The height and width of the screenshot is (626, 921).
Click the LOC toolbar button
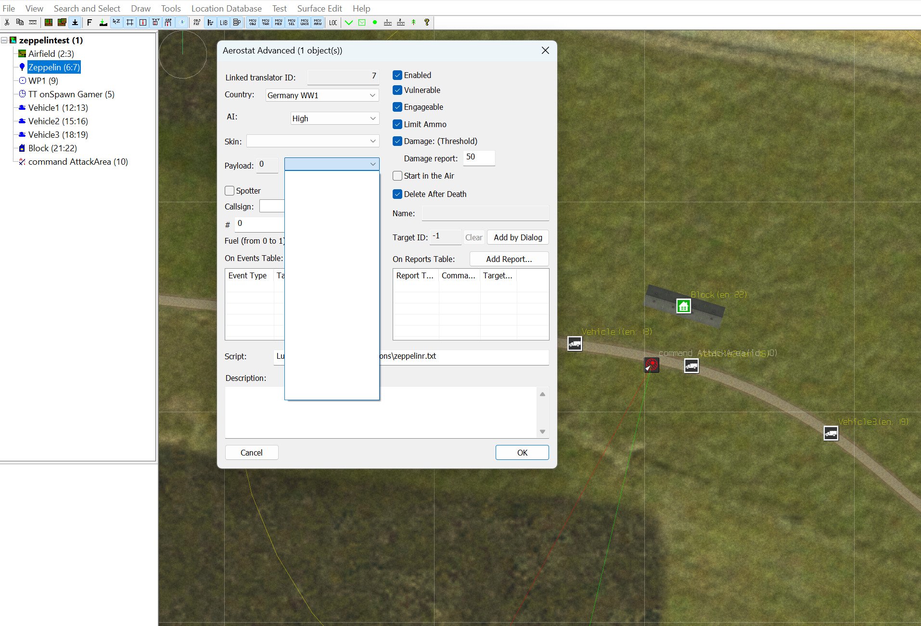333,22
